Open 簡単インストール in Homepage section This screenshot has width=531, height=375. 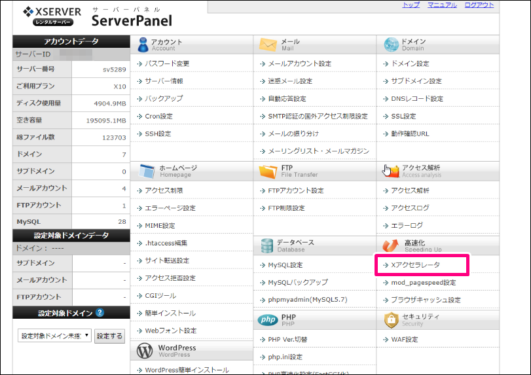[x=170, y=313]
